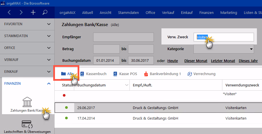The image size is (262, 134).
Task: Click into the Empfänger field
Action: pyautogui.click(x=123, y=37)
